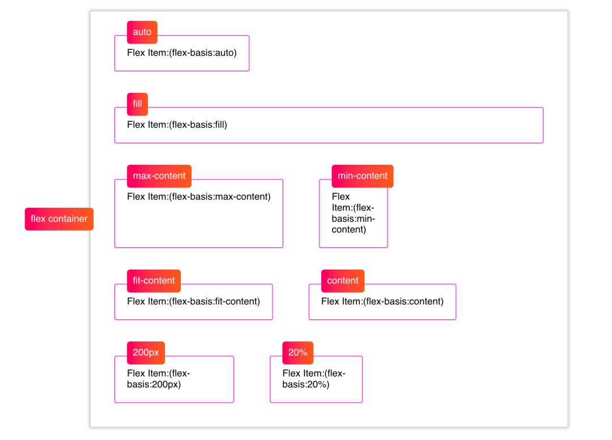Image resolution: width=612 pixels, height=440 pixels.
Task: Click the 'content' gradient badge
Action: (x=343, y=280)
